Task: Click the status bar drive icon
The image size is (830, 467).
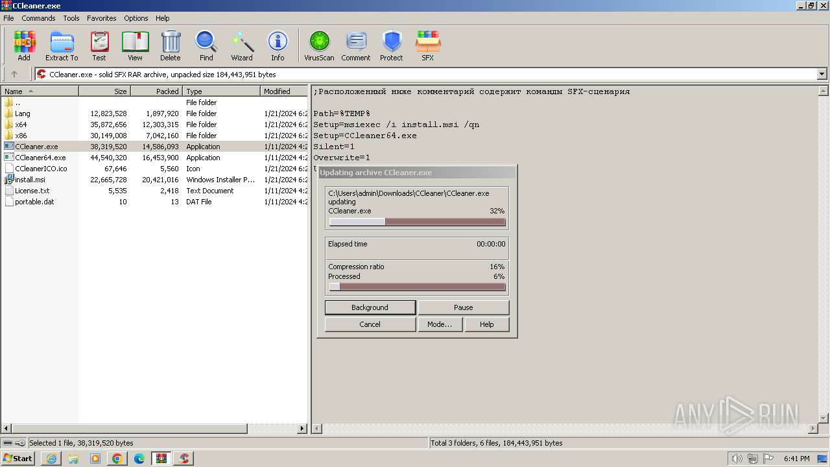Action: click(7, 443)
